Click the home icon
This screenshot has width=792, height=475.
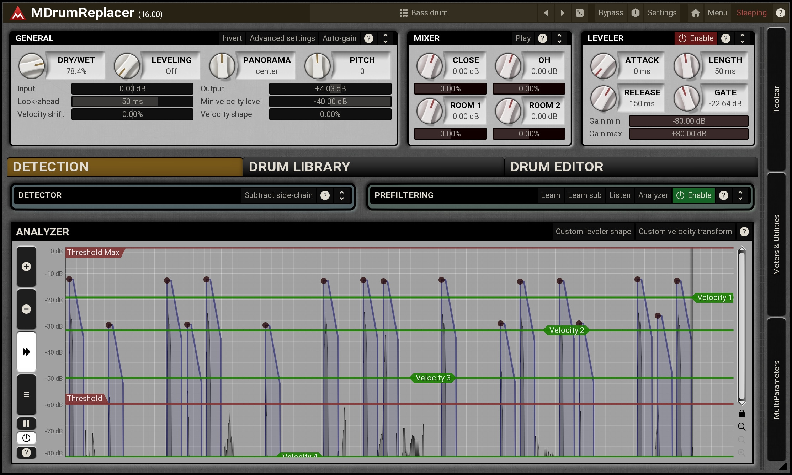[x=695, y=13]
